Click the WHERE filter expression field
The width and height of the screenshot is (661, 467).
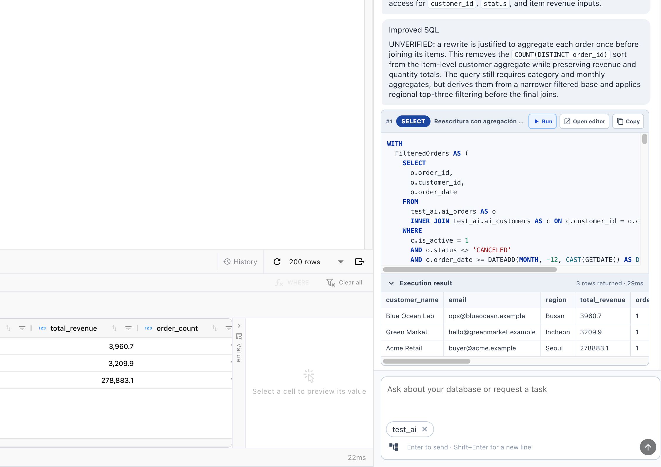point(292,282)
